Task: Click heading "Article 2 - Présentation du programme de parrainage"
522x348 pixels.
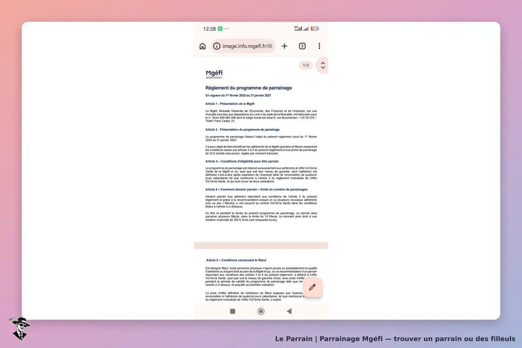Action: (x=242, y=130)
